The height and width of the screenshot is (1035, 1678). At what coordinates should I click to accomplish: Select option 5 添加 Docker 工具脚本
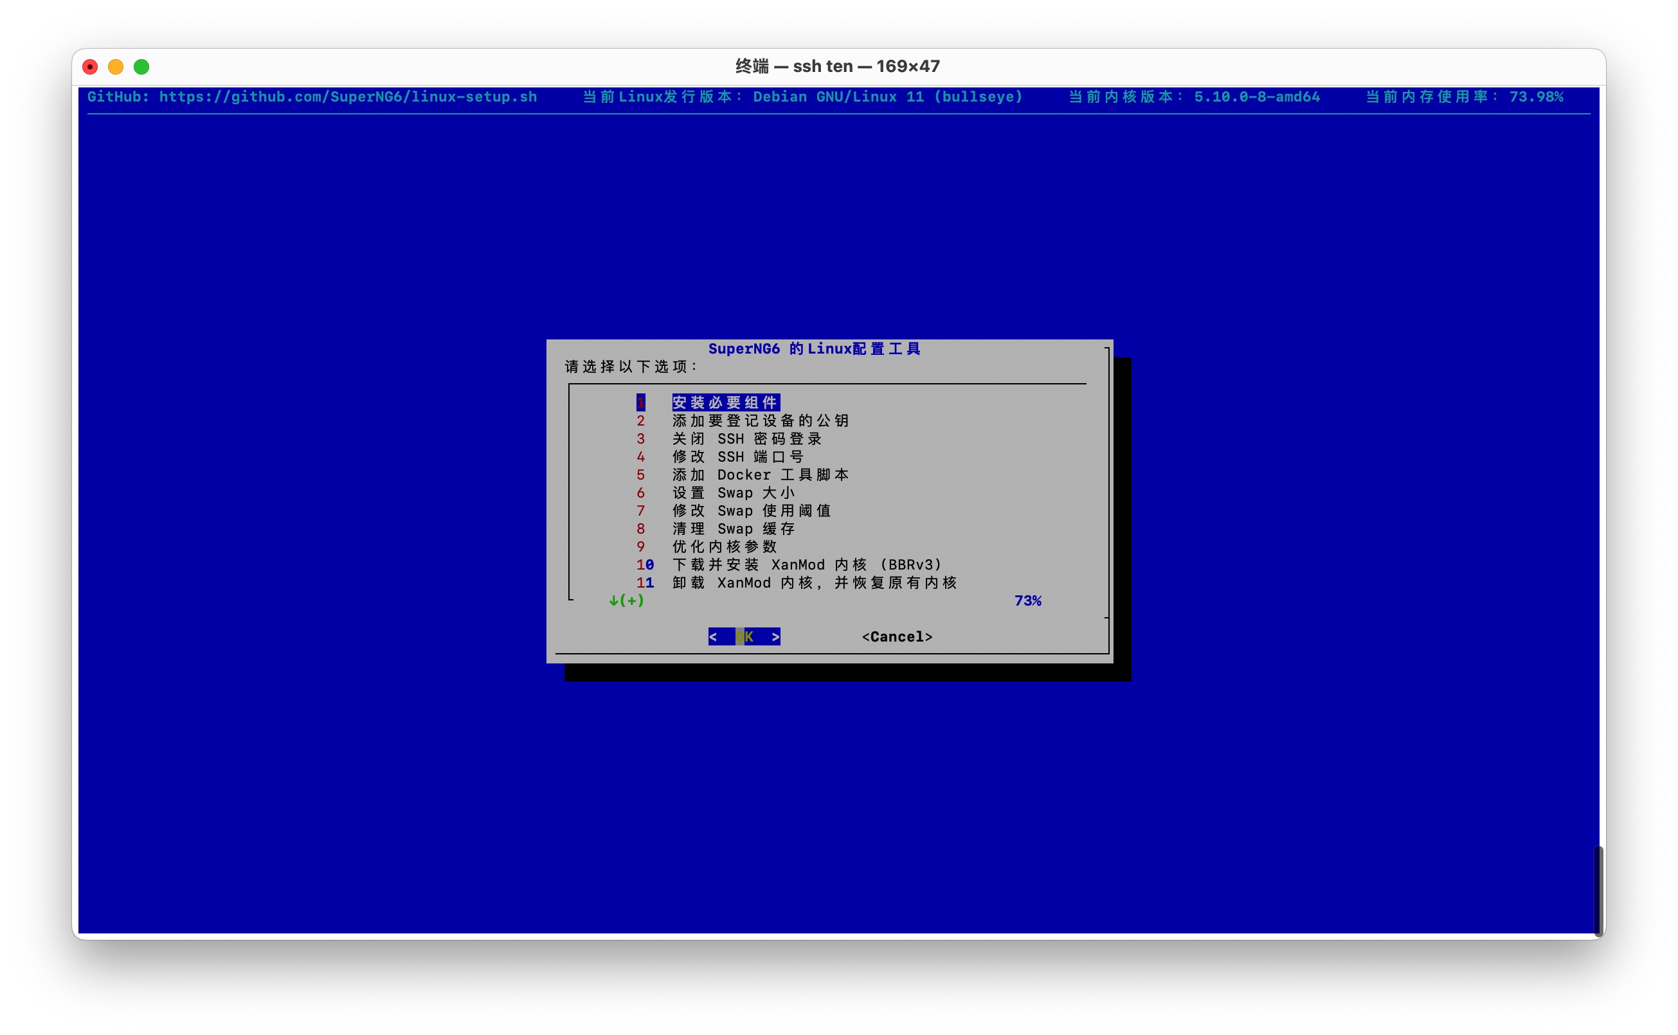(x=743, y=474)
